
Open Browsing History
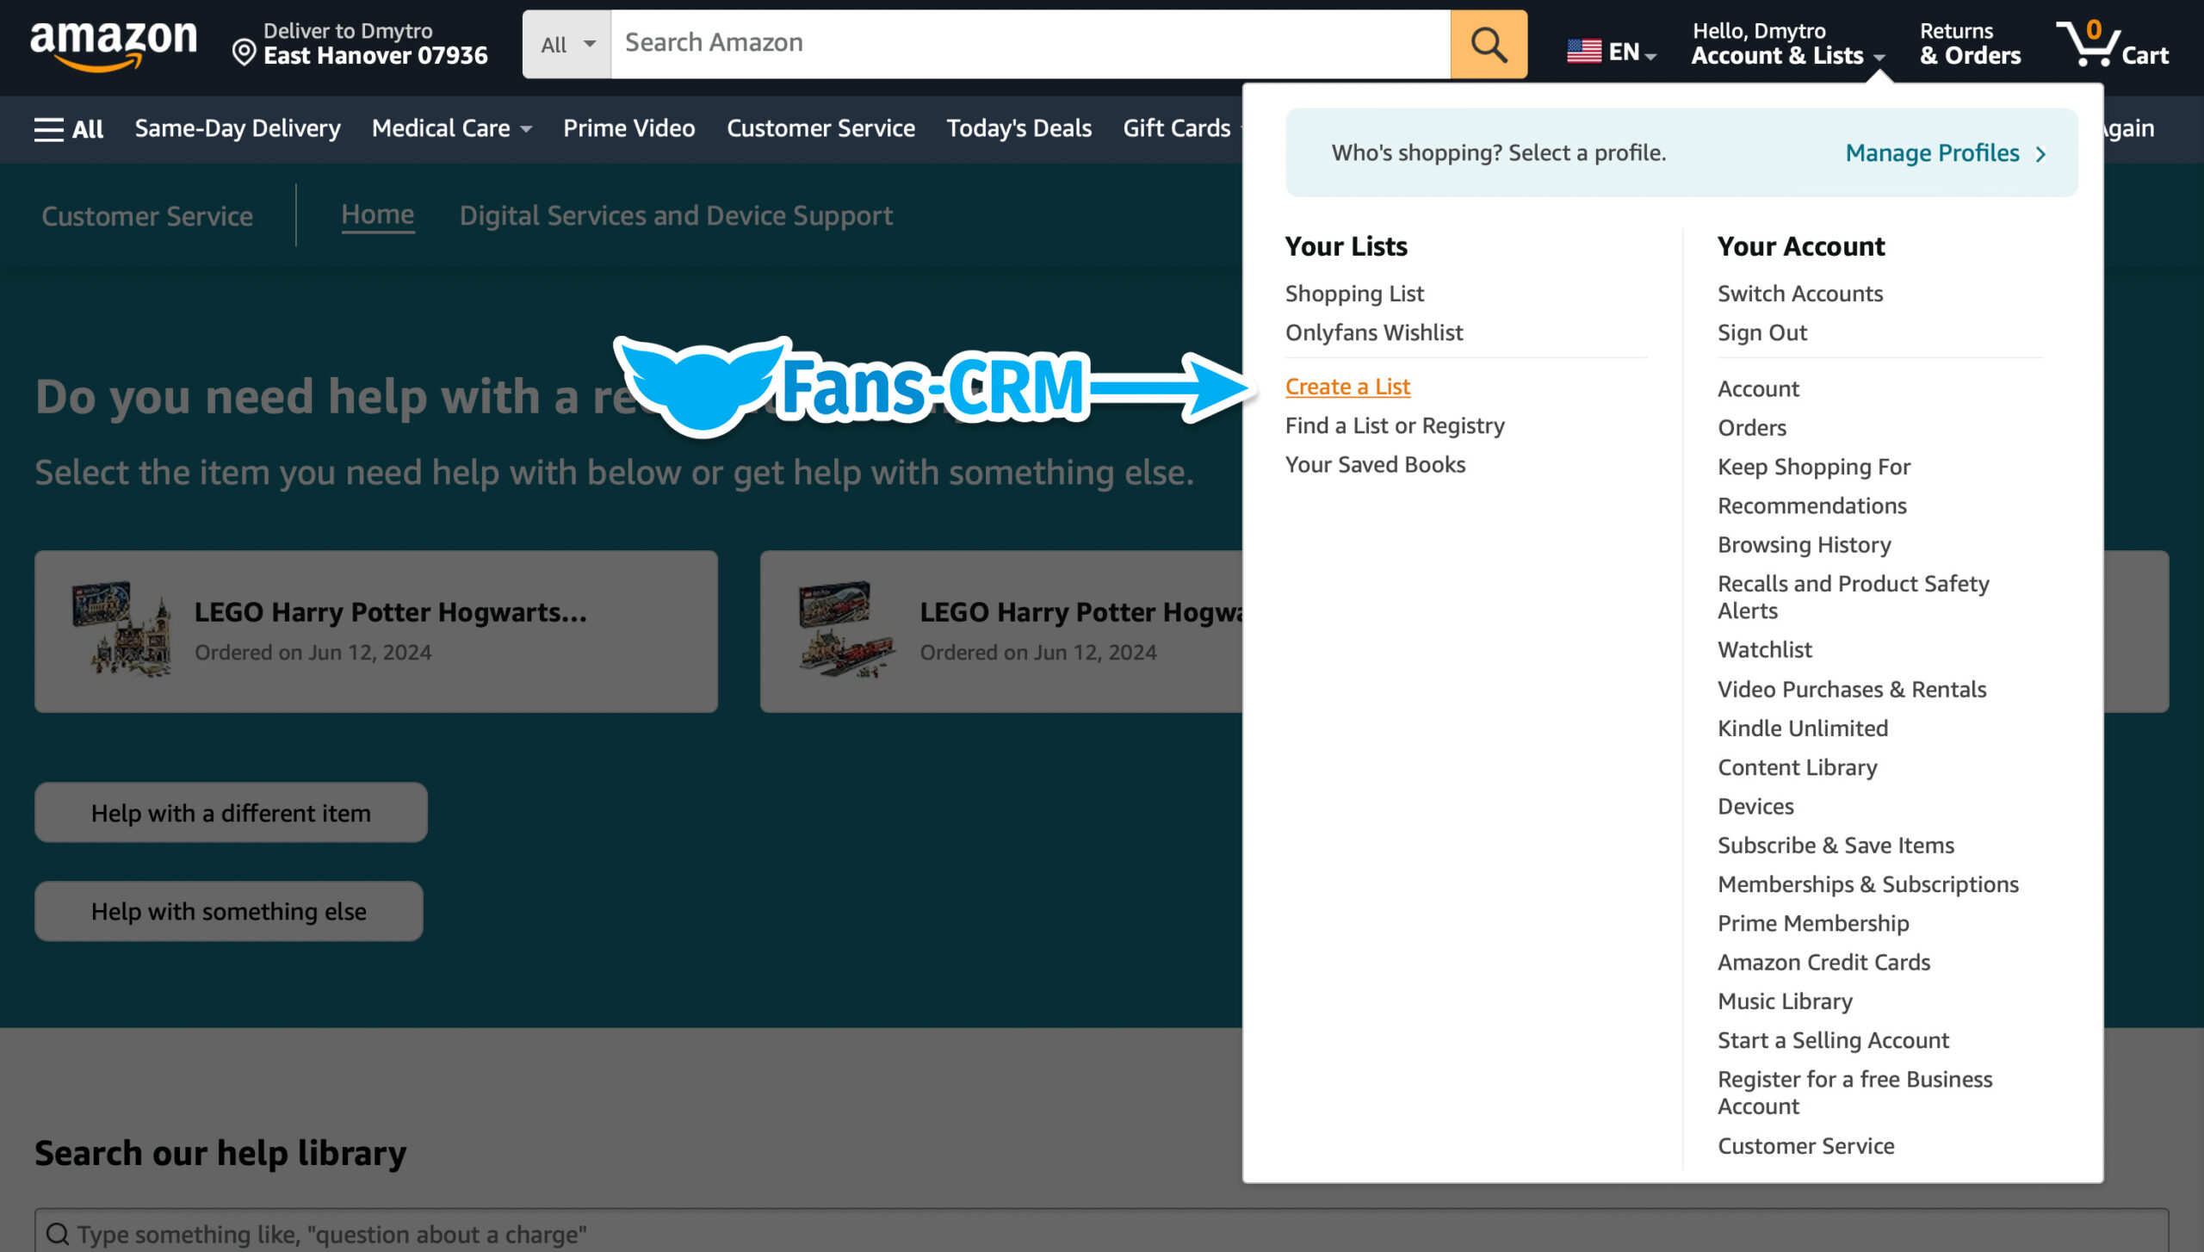click(x=1804, y=544)
